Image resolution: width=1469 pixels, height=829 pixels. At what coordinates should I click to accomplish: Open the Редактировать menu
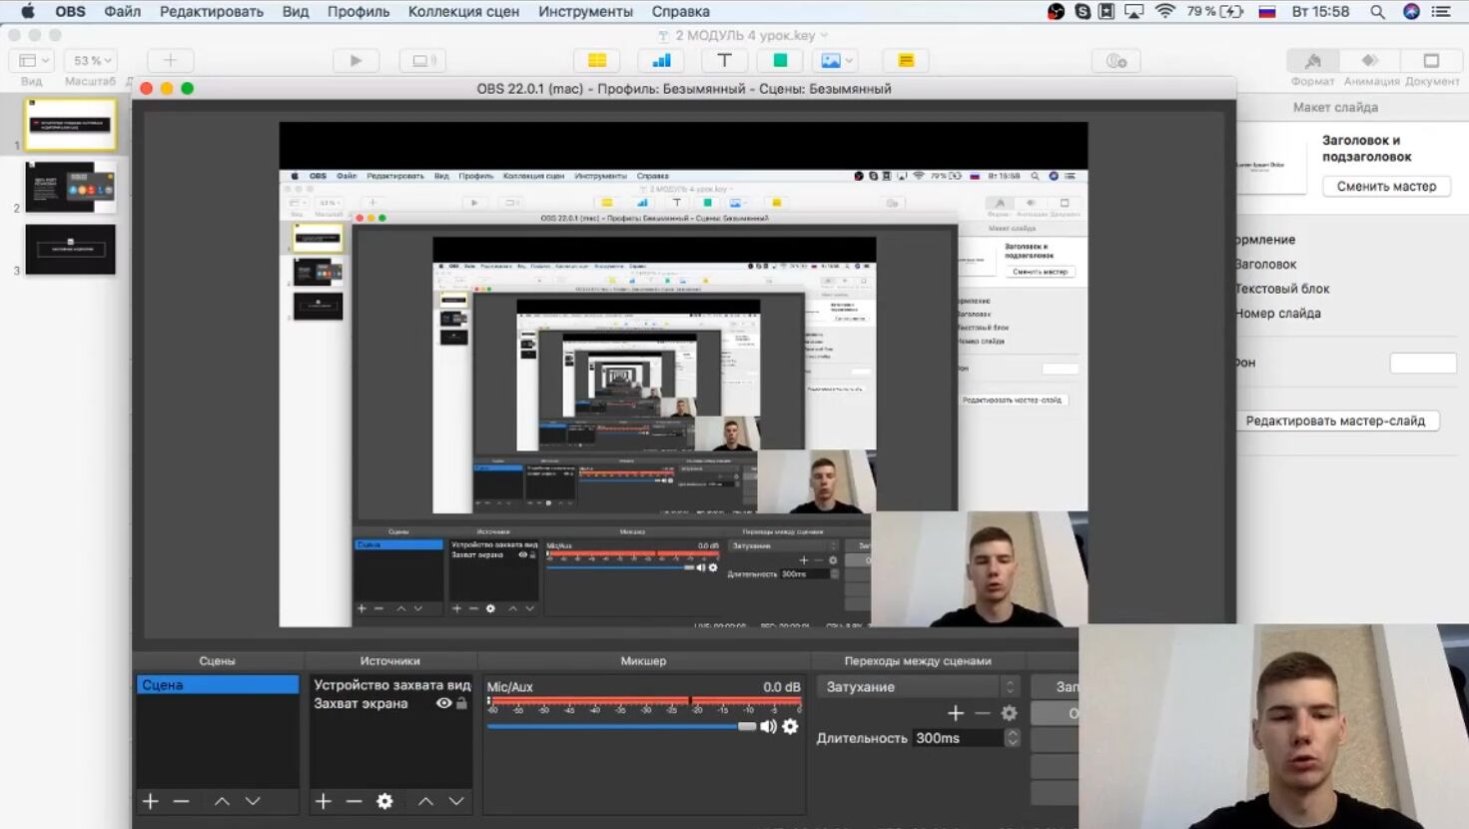(212, 12)
